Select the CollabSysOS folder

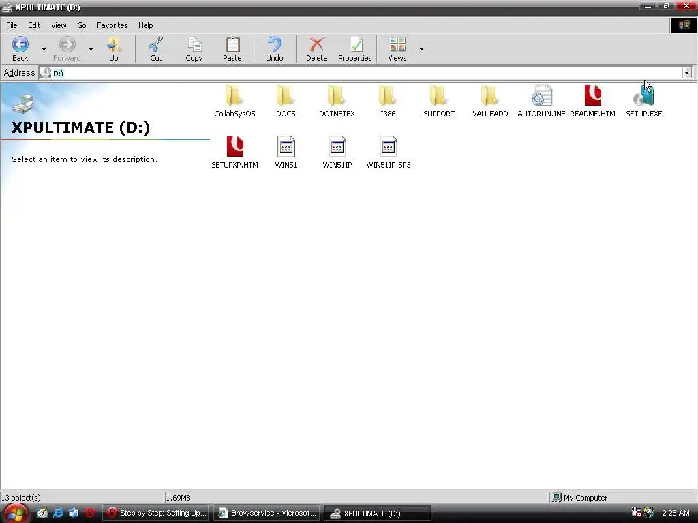tap(234, 101)
